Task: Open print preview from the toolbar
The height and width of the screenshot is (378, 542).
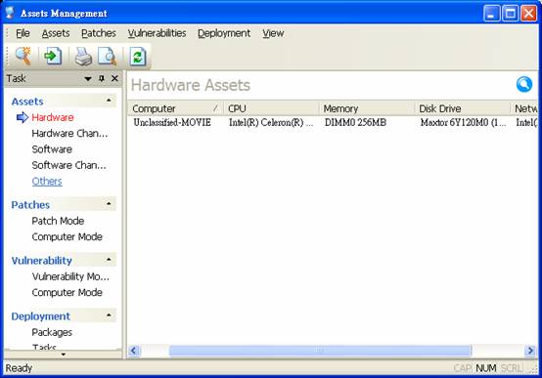Action: (107, 57)
